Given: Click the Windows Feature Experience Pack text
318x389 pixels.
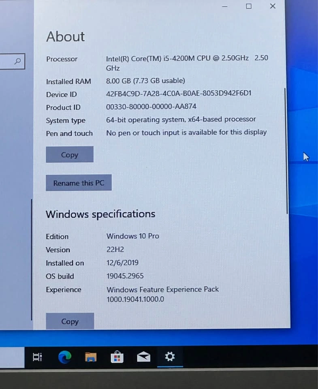Looking at the screenshot, I should tap(163, 289).
